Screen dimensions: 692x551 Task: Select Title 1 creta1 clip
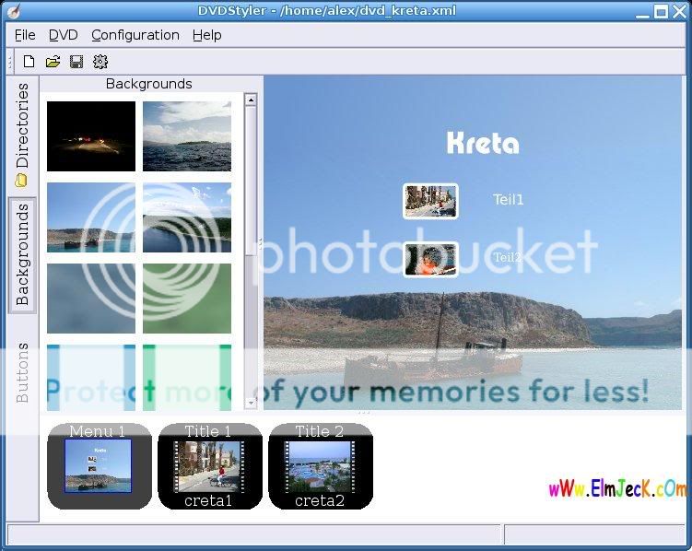click(x=210, y=466)
